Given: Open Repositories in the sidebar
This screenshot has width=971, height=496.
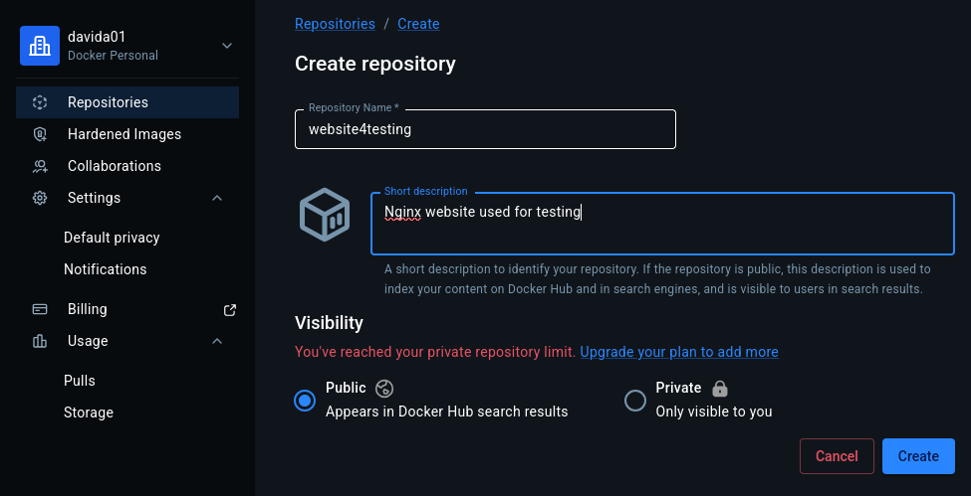Looking at the screenshot, I should pos(127,102).
